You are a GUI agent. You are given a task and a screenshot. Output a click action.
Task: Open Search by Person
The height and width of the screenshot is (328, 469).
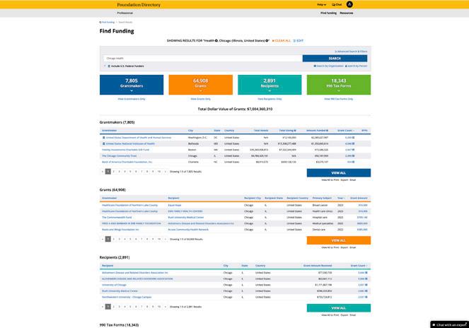pyautogui.click(x=357, y=66)
